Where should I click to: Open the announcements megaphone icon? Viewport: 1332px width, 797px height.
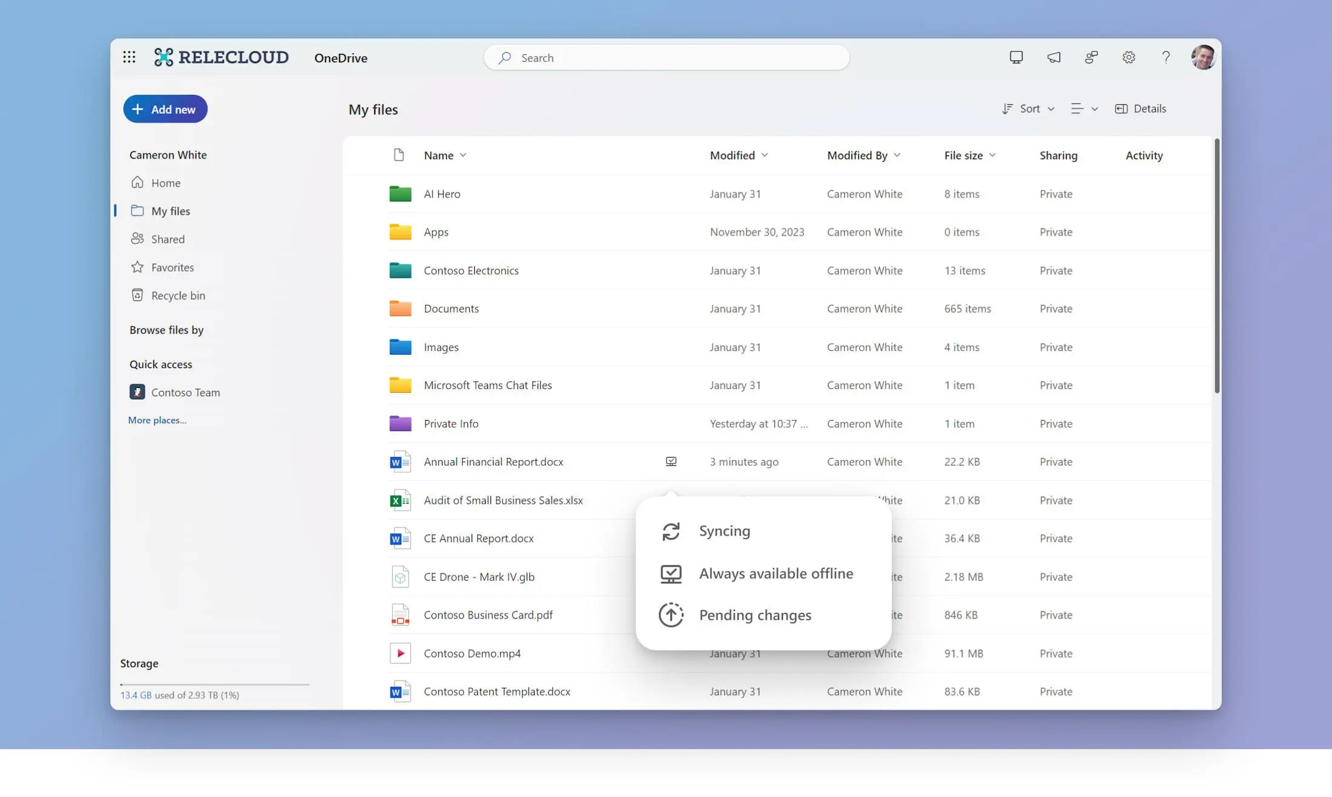pos(1053,57)
